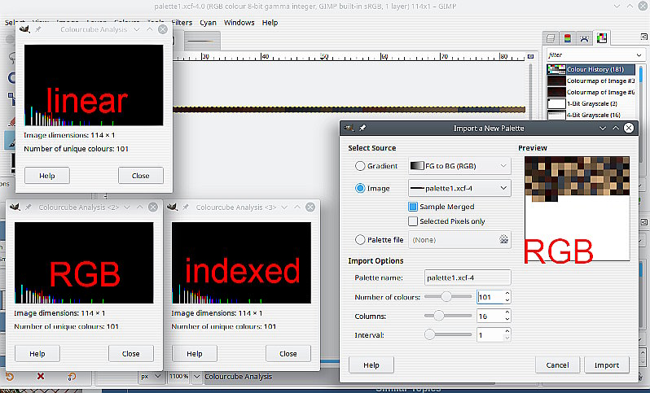Enable the Selected Pixels only checkbox
Viewport: 650px width, 393px height.
tap(413, 221)
